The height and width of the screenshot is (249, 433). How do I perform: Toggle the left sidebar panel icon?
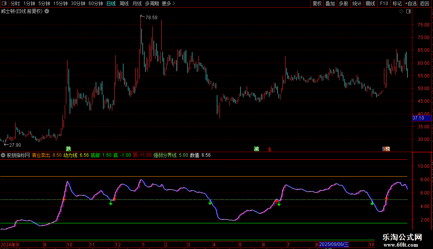[4, 4]
